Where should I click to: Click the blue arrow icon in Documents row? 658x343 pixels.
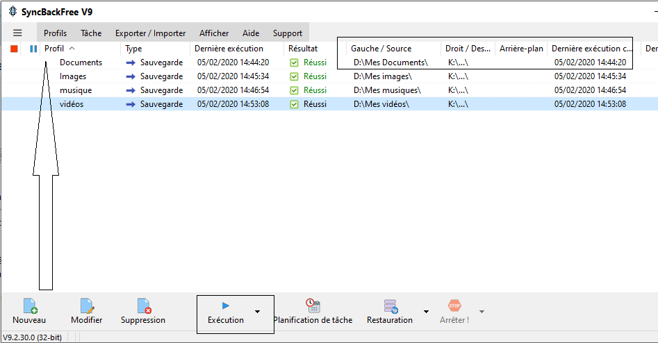(x=131, y=62)
